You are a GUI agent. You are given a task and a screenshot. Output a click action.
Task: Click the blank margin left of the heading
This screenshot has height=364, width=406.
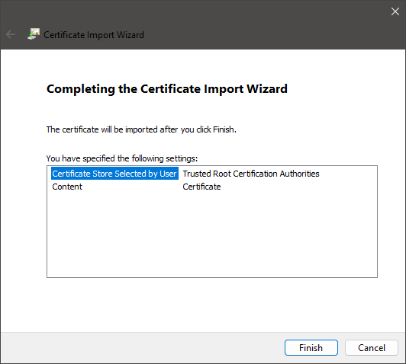click(24, 89)
